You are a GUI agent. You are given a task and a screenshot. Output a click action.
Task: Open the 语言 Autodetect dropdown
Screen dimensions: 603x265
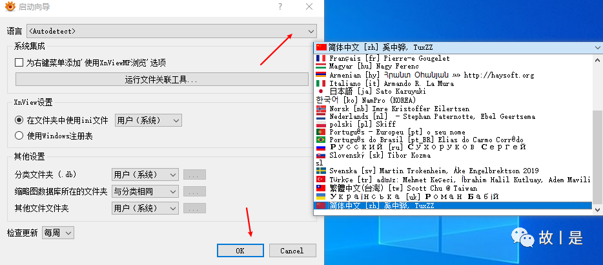(170, 31)
